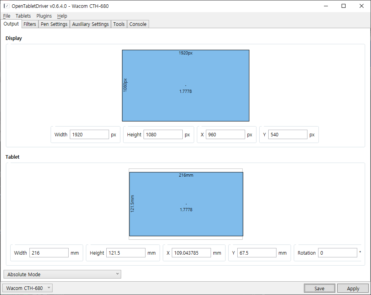Click the Tablet Width field showing 216
The width and height of the screenshot is (371, 295).
point(49,253)
